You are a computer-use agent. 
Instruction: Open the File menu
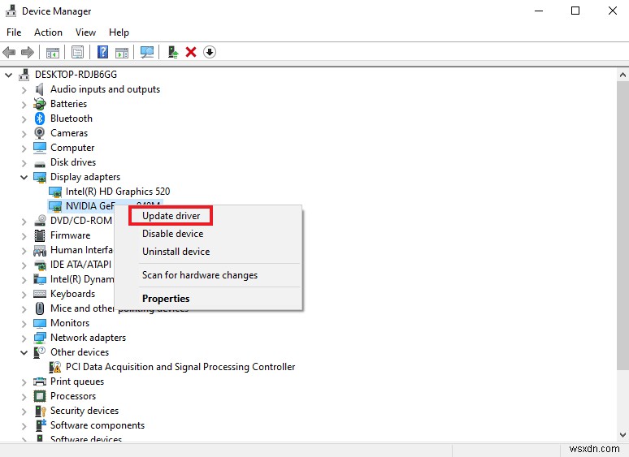(x=14, y=32)
